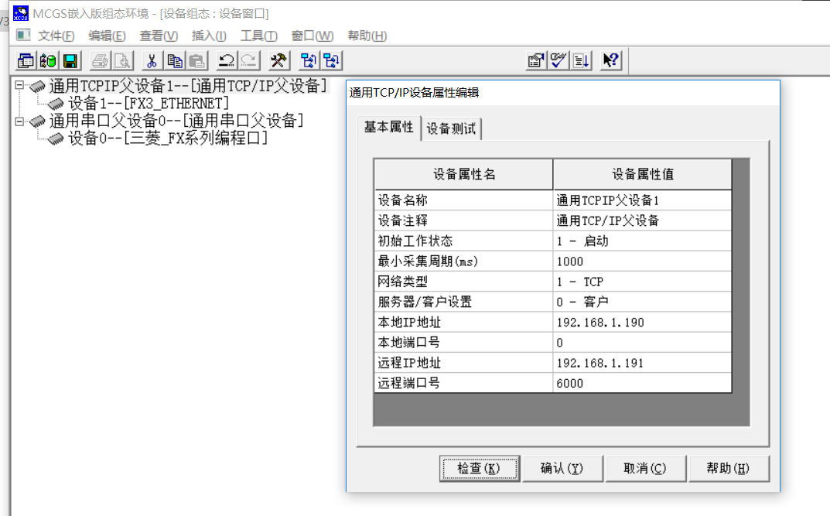Click the properties icon in right toolbar
The height and width of the screenshot is (516, 830).
point(535,60)
